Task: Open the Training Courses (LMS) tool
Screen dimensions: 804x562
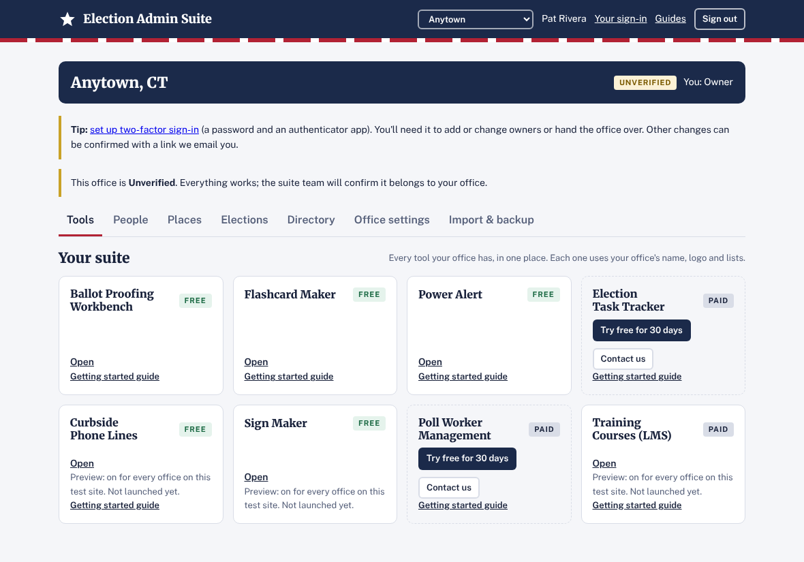Action: [x=604, y=463]
